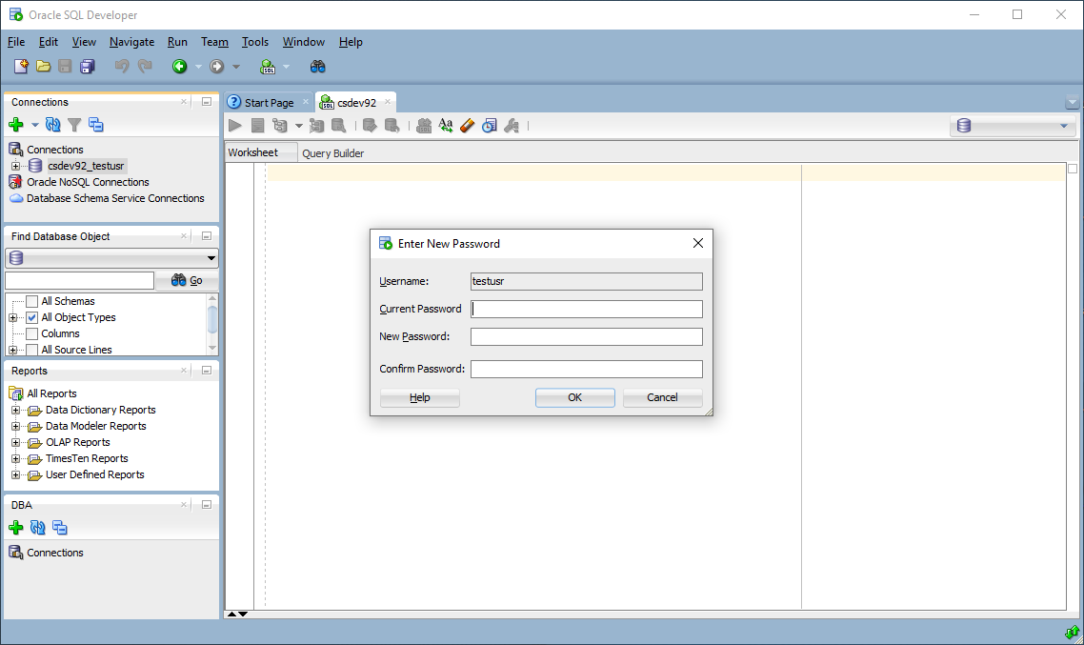Click the Cancel button in password dialog
Image resolution: width=1084 pixels, height=645 pixels.
(x=662, y=398)
